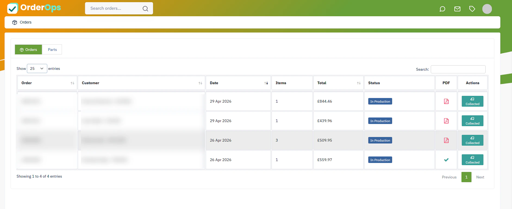Viewport: 512px width, 209px height.
Task: Click the Actions column header
Action: (x=472, y=83)
